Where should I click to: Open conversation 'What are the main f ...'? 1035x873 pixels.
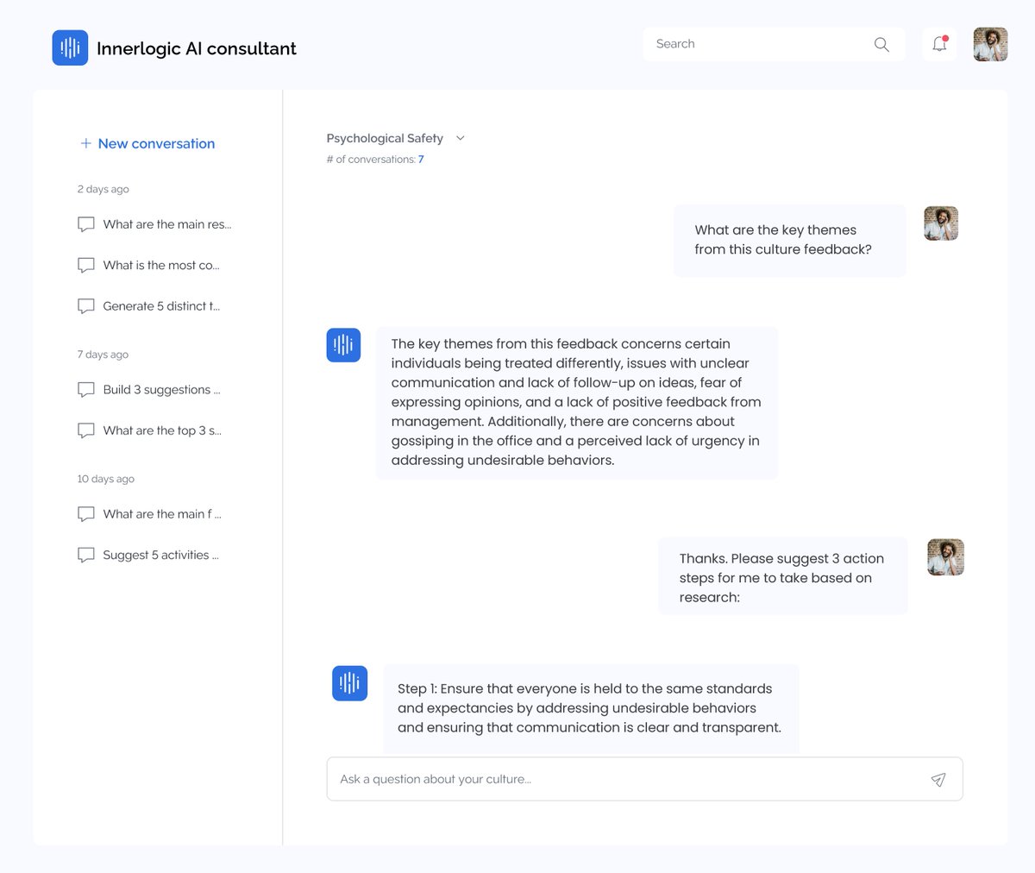(x=149, y=514)
